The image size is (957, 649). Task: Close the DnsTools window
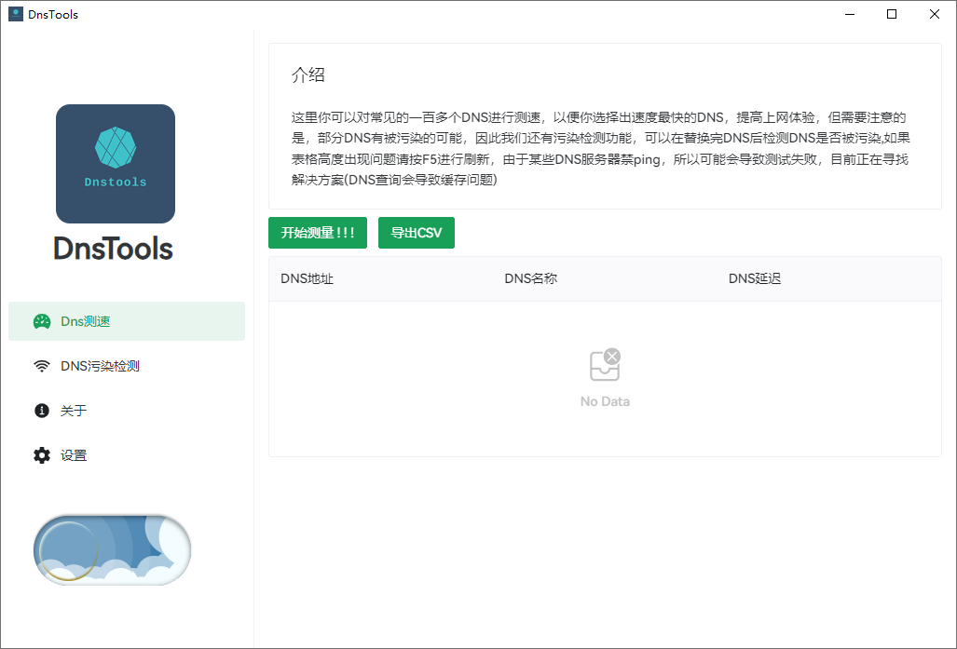(935, 14)
